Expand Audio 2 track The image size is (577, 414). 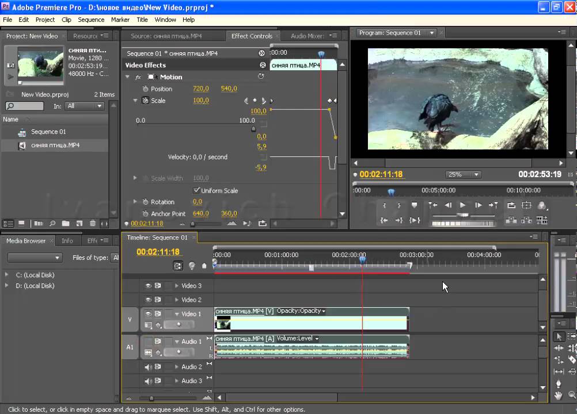177,367
